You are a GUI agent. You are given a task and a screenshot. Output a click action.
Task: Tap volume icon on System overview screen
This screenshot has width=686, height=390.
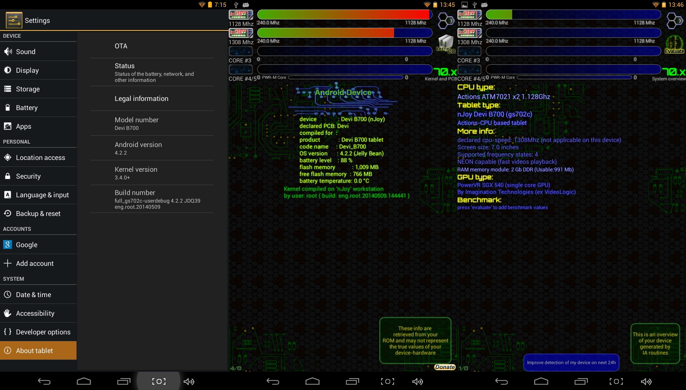pyautogui.click(x=646, y=381)
